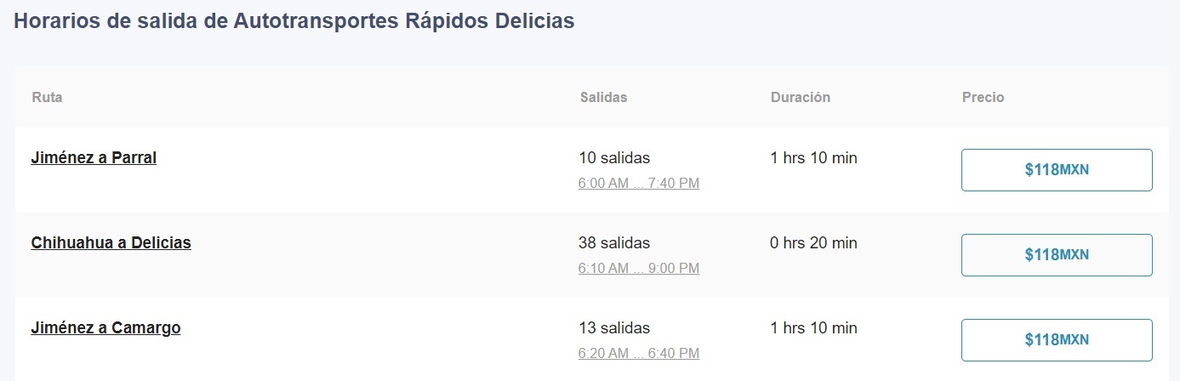Click the duration of the Jiménez a Camargo row

813,327
